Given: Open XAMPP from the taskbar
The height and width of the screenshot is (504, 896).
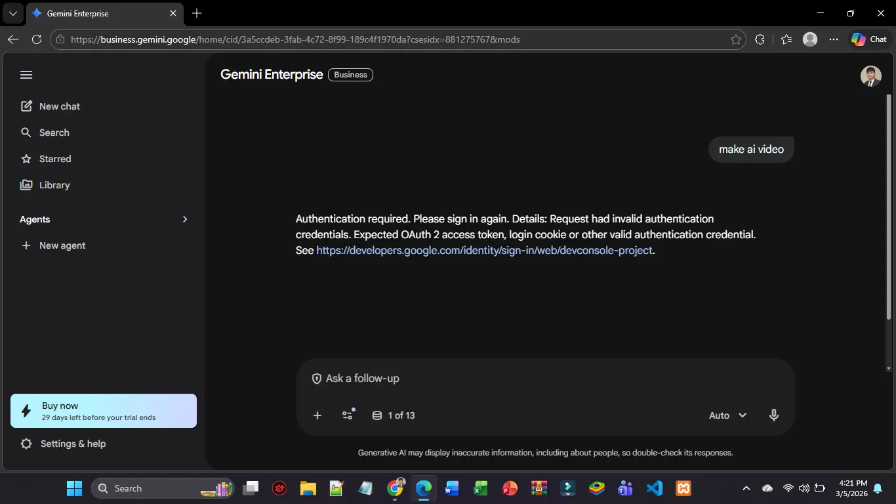Looking at the screenshot, I should 683,488.
